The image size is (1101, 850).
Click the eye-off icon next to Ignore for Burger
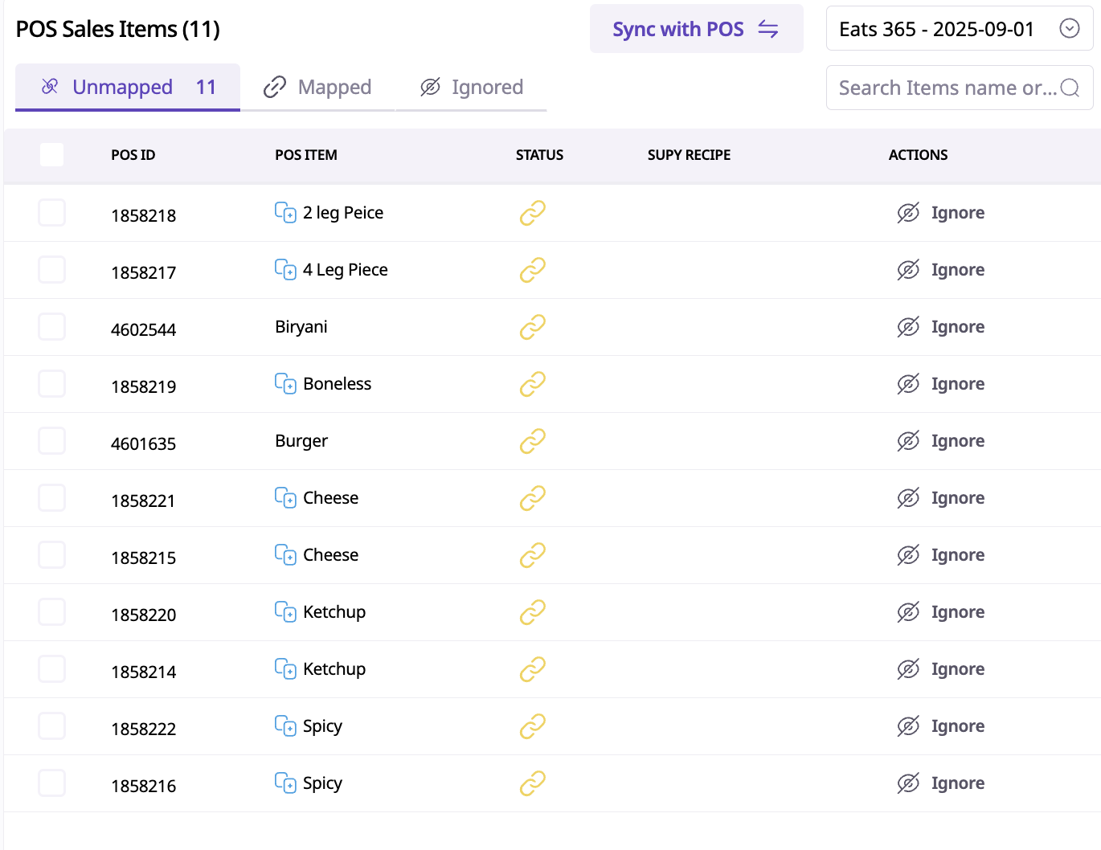tap(907, 440)
